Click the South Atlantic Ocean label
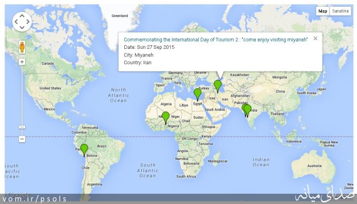The width and height of the screenshot is (357, 204). pos(147,170)
